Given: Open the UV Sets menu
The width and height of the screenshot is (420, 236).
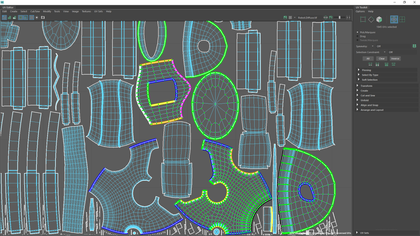Looking at the screenshot, I should [98, 11].
